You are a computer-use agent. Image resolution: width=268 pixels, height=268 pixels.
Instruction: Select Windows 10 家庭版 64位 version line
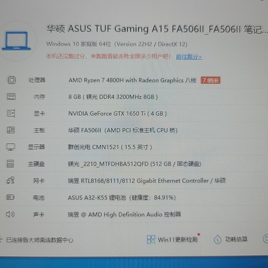tap(117, 44)
